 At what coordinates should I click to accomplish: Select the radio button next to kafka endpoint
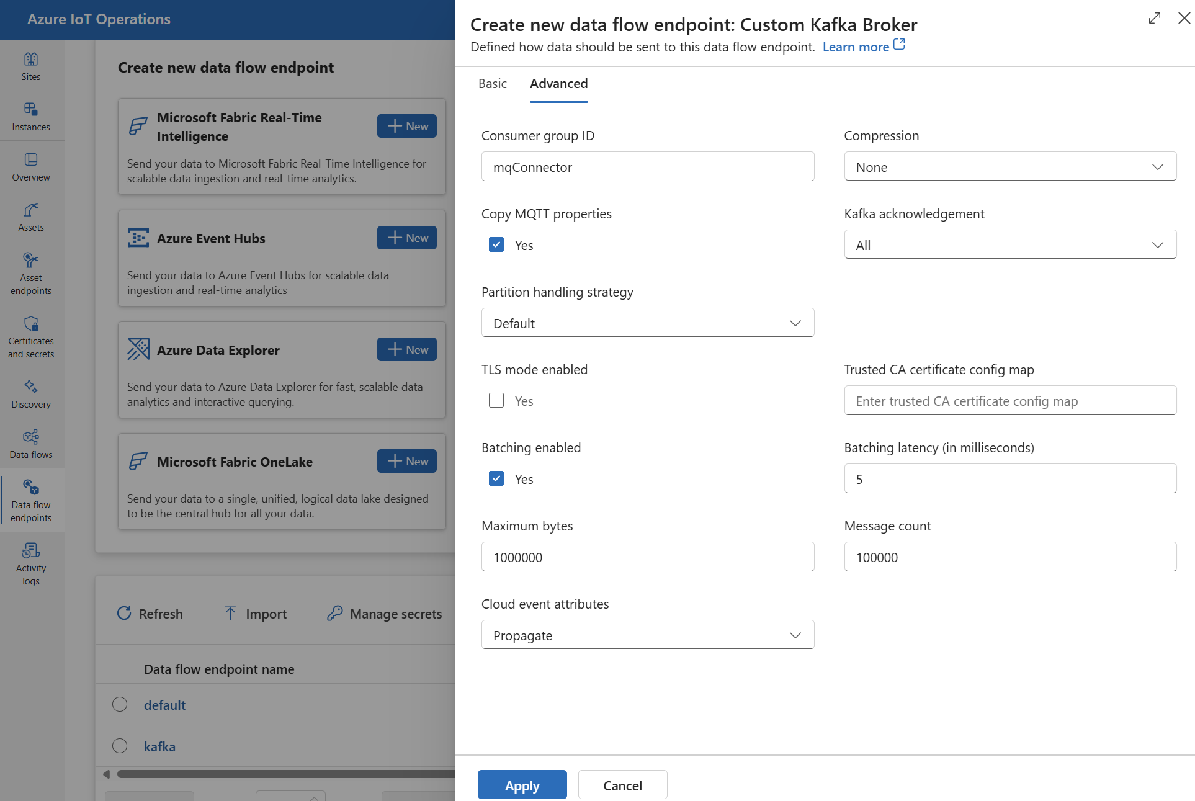coord(120,746)
